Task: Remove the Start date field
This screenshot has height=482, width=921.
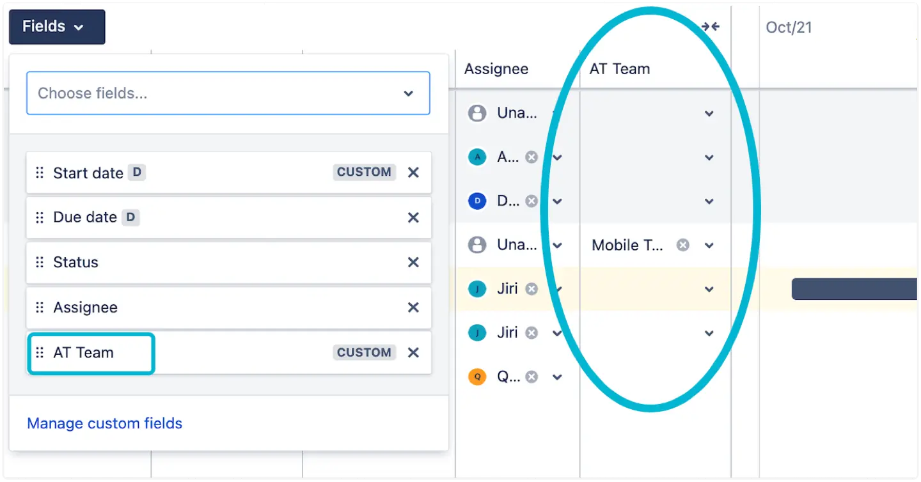Action: coord(414,173)
